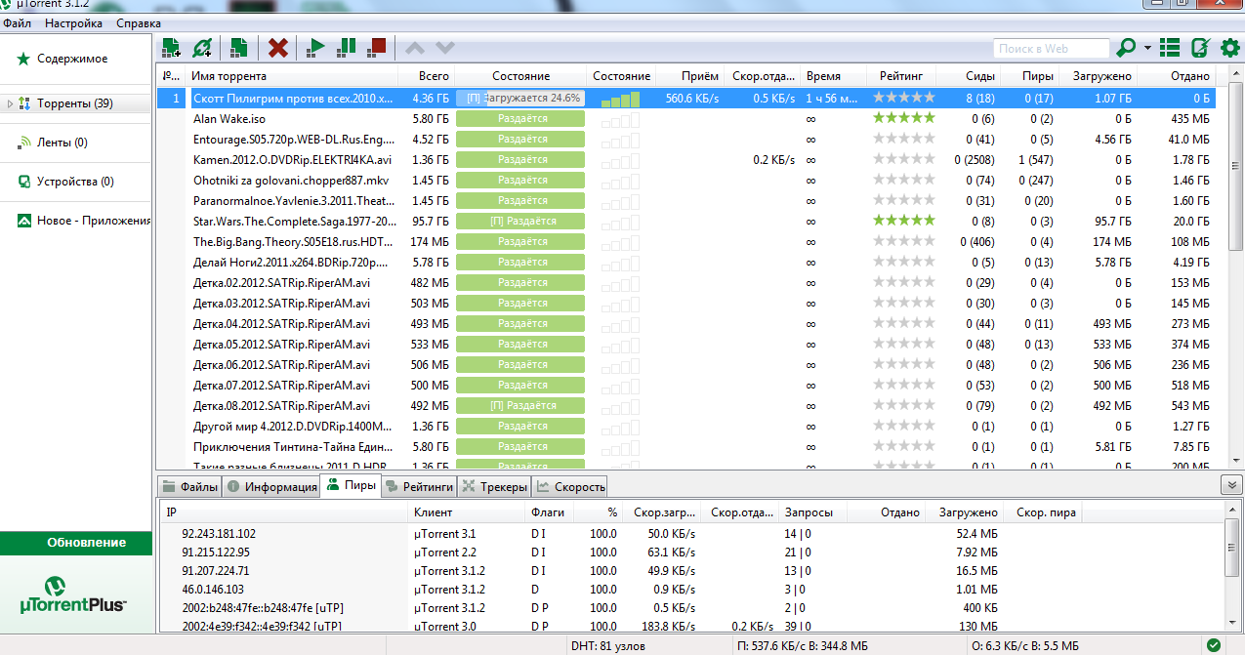Collapse the details pane with chevron button

point(1230,485)
